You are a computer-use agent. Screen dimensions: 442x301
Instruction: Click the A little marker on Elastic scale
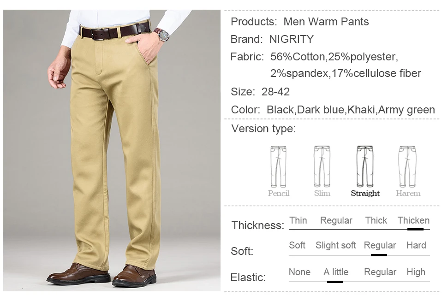point(335,282)
